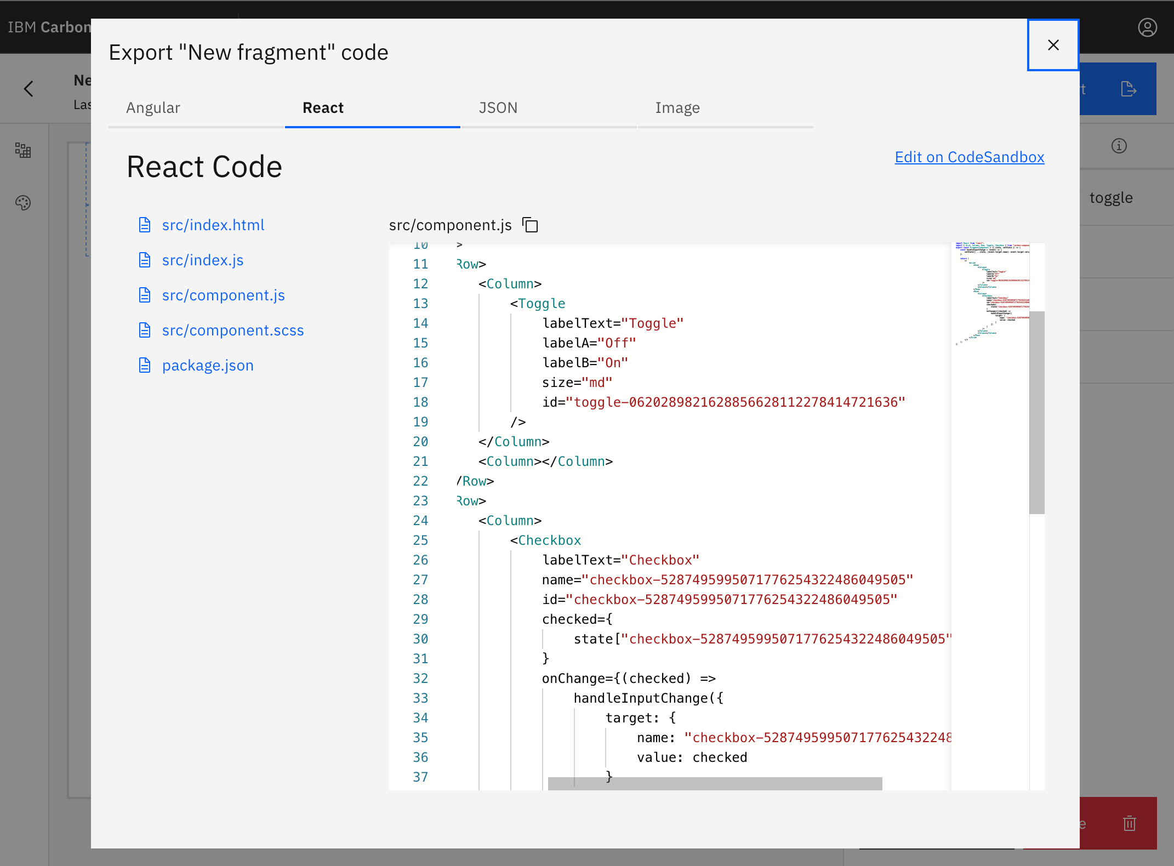Open Edit on CodeSandbox
The width and height of the screenshot is (1174, 866).
click(969, 157)
